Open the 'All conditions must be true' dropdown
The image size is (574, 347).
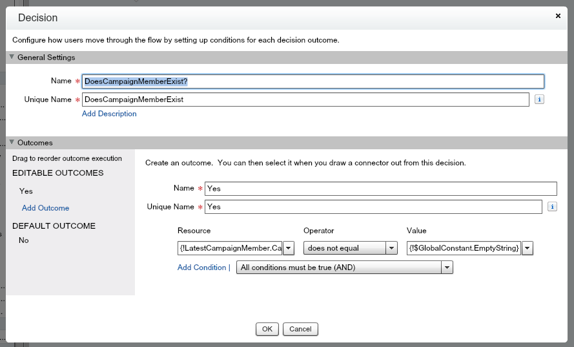(446, 268)
